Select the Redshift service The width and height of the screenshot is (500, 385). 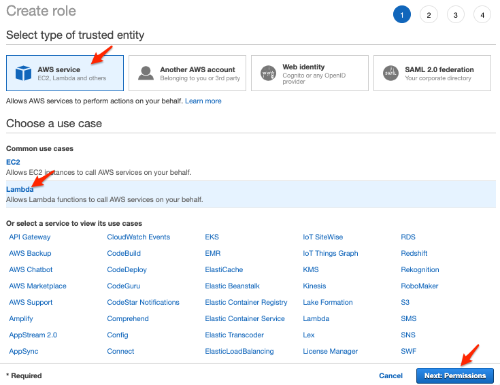[414, 253]
